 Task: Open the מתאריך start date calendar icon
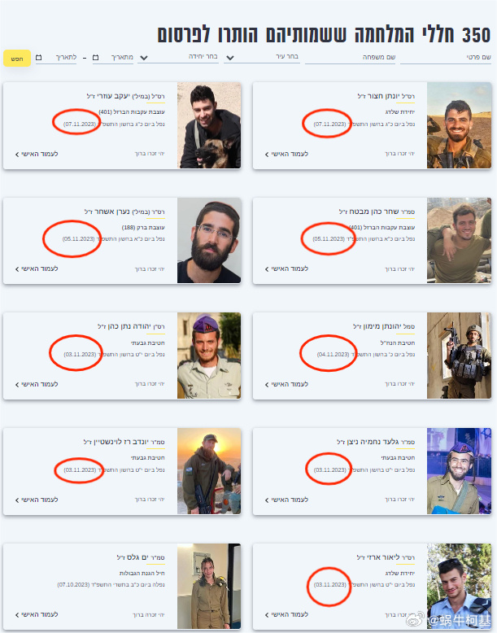pos(96,57)
